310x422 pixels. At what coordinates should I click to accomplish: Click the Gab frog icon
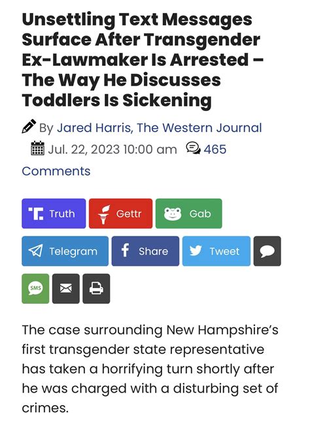(173, 214)
